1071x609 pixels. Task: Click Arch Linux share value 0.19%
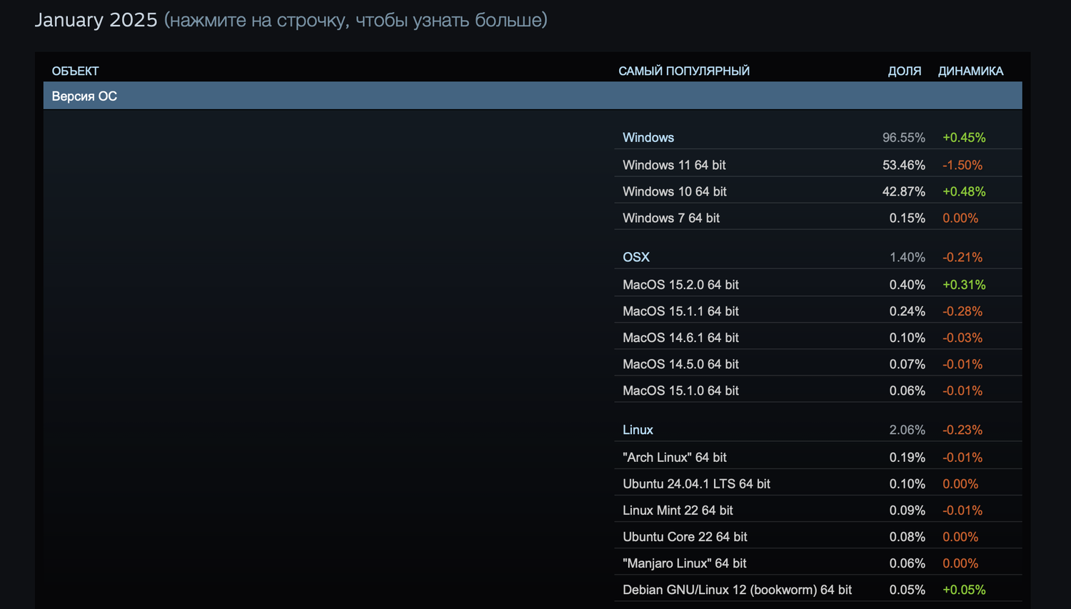(907, 457)
